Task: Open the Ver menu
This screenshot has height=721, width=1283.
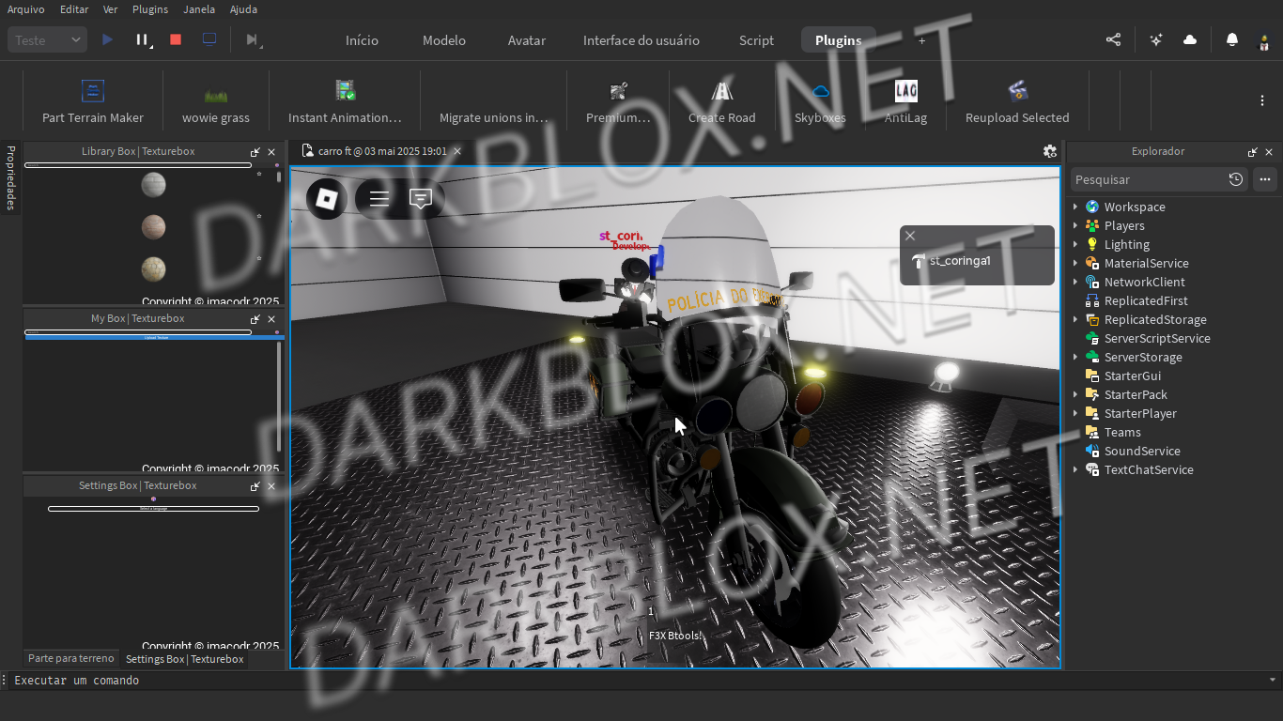Action: tap(110, 9)
